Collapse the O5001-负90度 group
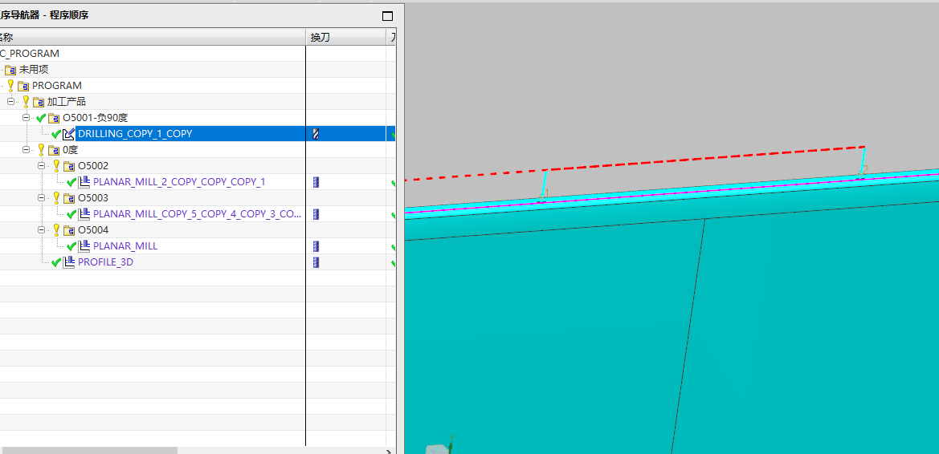The image size is (939, 454). (x=26, y=117)
